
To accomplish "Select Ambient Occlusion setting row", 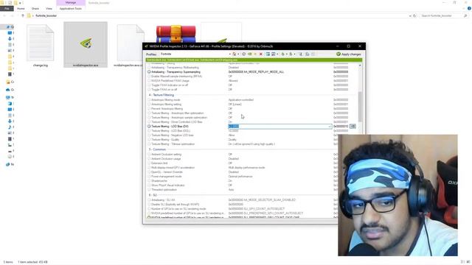I will coord(243,155).
